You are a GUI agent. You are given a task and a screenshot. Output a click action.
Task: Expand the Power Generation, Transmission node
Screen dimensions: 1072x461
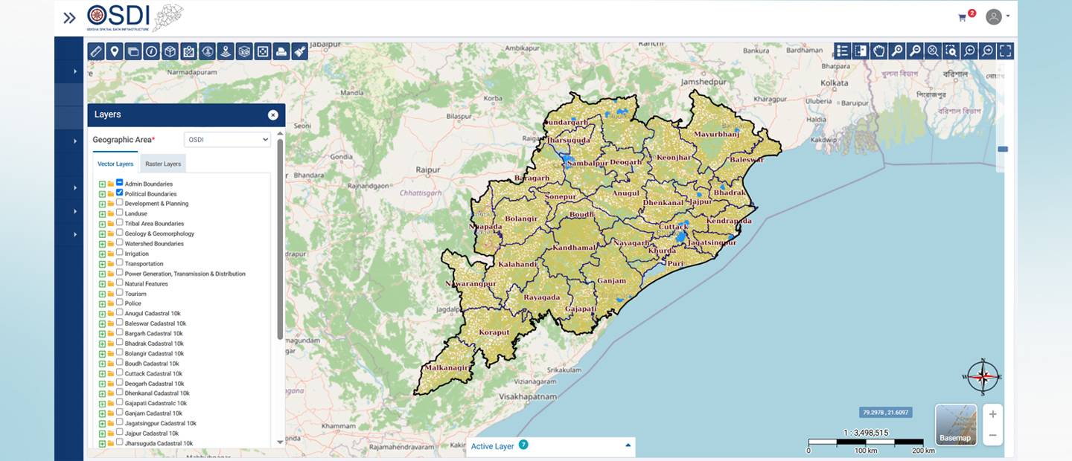102,274
